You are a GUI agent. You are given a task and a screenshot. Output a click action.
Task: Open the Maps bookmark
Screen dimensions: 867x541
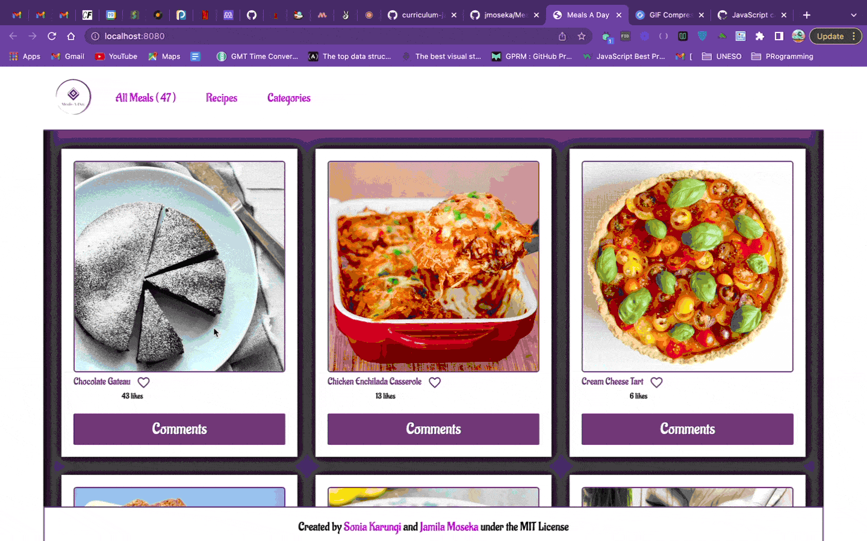pyautogui.click(x=164, y=57)
